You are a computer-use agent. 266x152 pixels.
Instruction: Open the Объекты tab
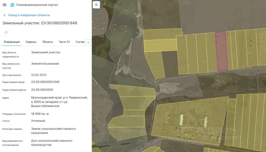coord(48,42)
